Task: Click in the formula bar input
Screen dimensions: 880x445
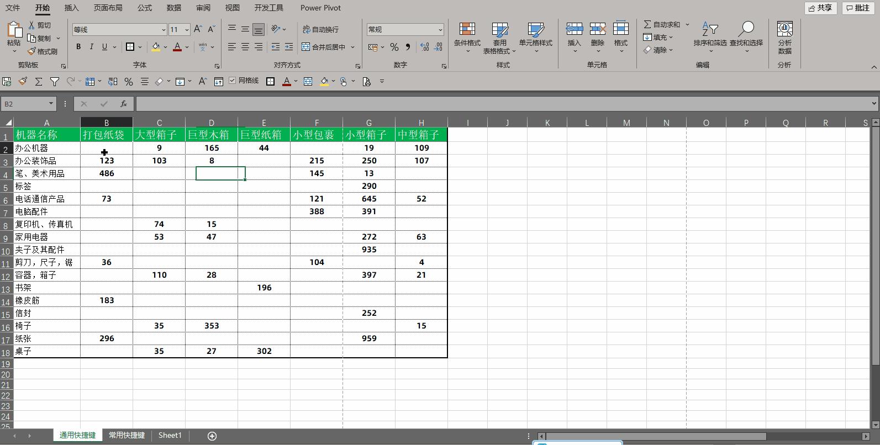Action: coord(503,104)
